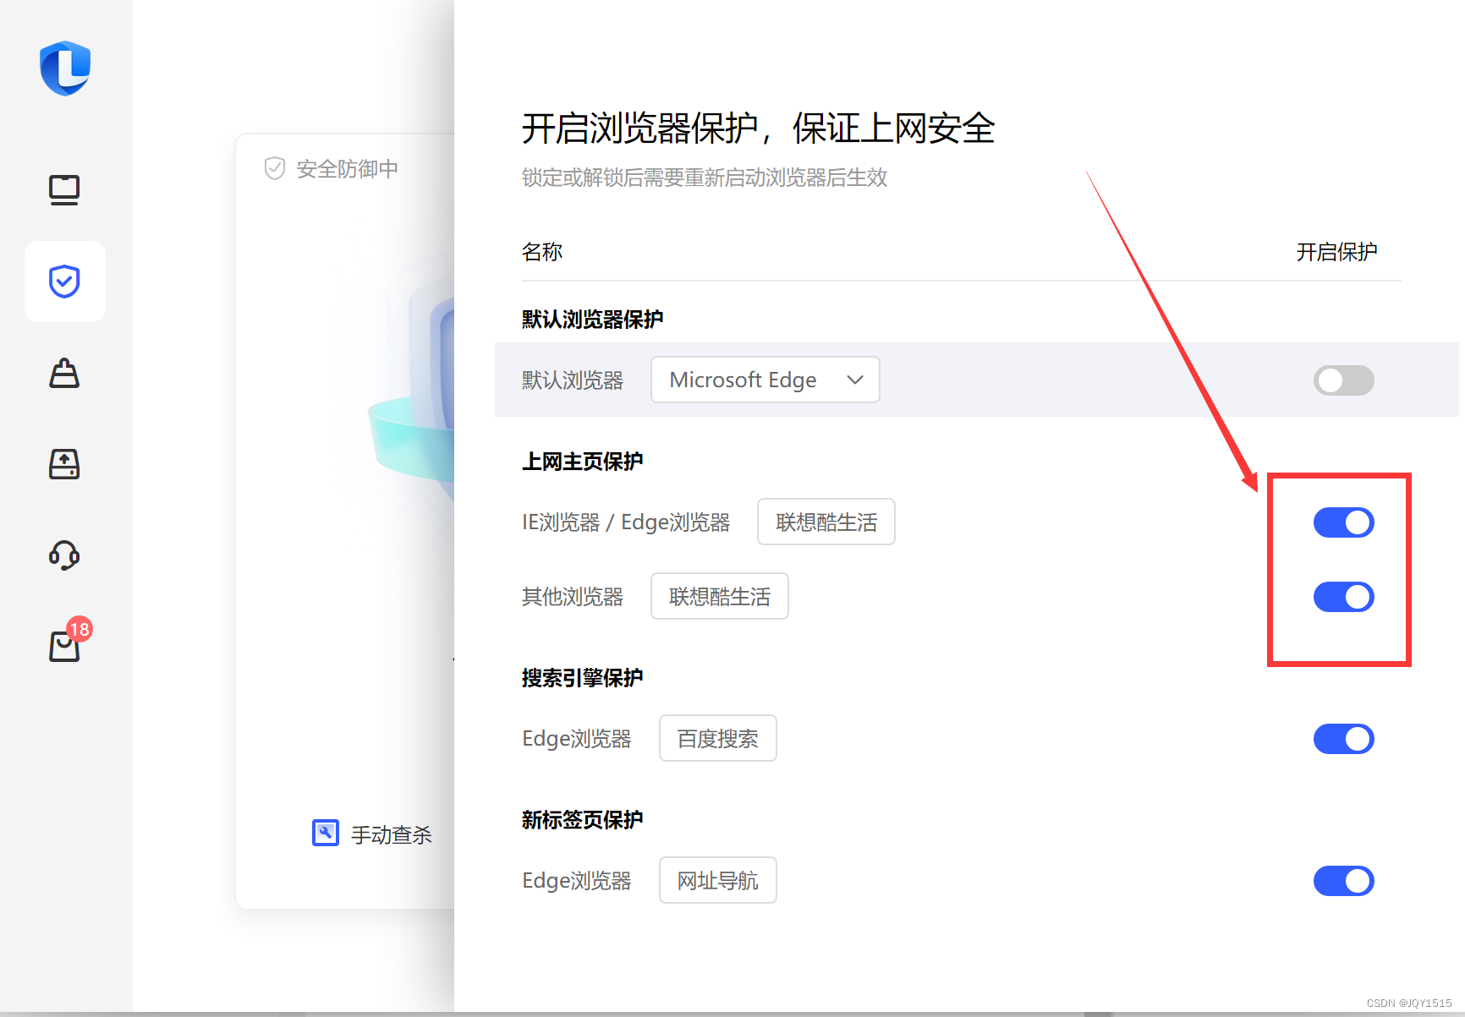Click the manual scan magnifier icon
Screen dimensions: 1465x1017
tap(326, 833)
